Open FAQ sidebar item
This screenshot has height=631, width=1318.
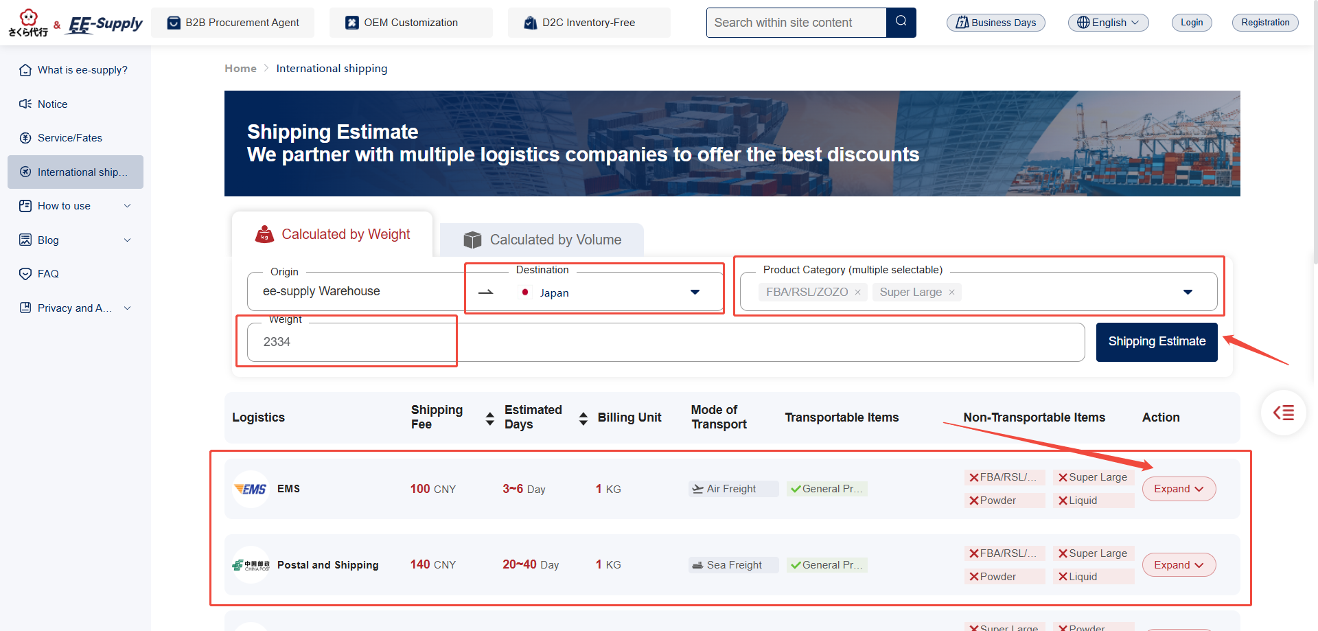click(x=76, y=274)
